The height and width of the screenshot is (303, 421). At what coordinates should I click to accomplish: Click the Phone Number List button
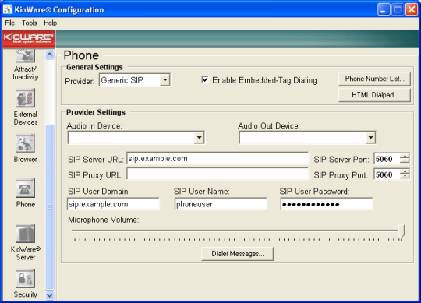coord(374,79)
